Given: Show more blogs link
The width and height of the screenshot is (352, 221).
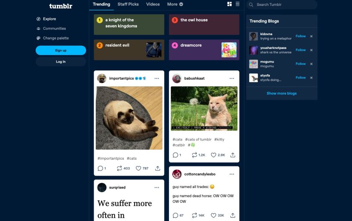Looking at the screenshot, I should [x=281, y=93].
